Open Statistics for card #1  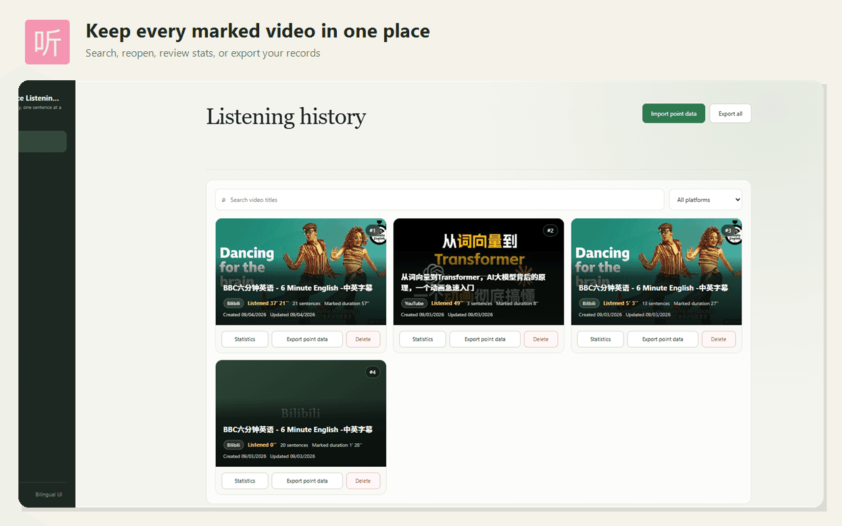pos(245,339)
